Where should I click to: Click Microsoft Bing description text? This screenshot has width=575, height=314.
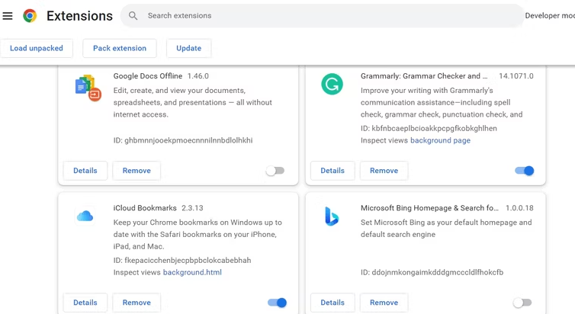pyautogui.click(x=446, y=229)
